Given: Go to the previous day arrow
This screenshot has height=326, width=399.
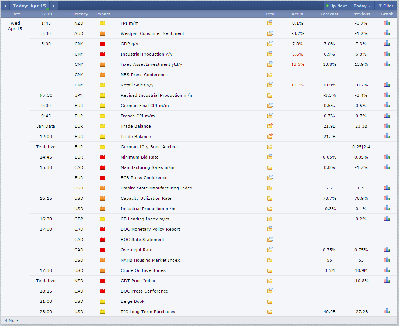Looking at the screenshot, I should (5, 6).
